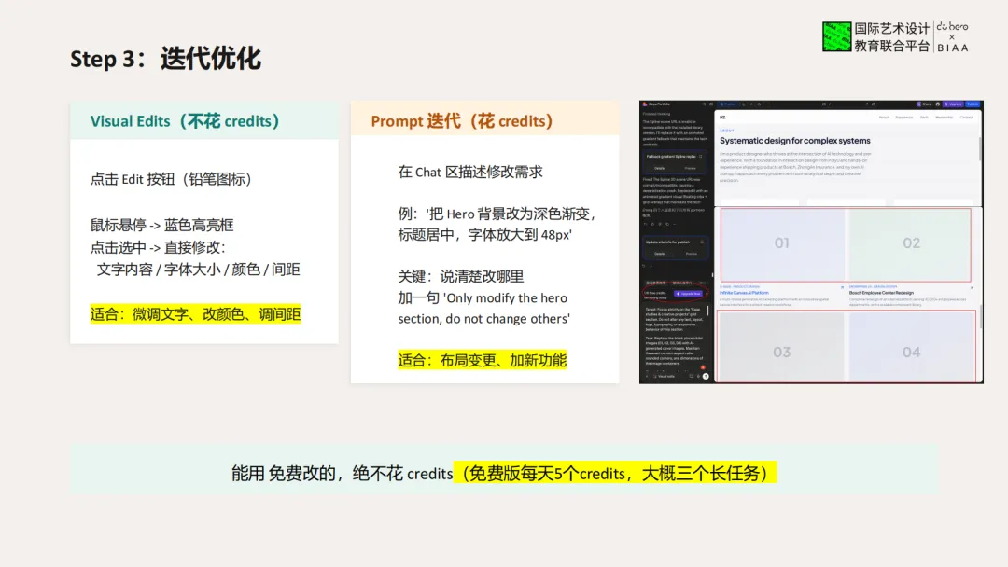This screenshot has height=567, width=1008.
Task: Open the Mentorship link in site navigation
Action: [x=945, y=117]
